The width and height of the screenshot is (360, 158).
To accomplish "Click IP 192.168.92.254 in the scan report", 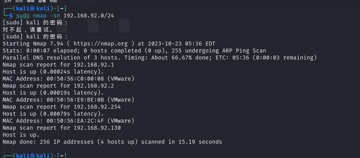I will pos(97,107).
